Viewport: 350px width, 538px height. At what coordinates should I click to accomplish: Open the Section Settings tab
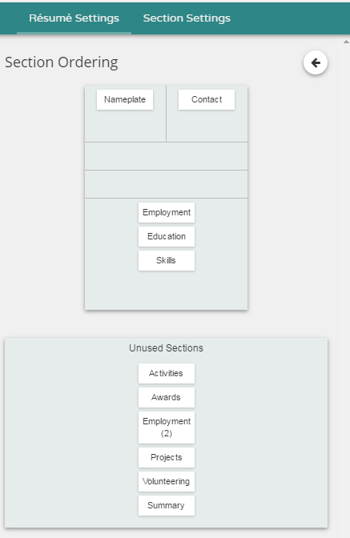click(187, 18)
